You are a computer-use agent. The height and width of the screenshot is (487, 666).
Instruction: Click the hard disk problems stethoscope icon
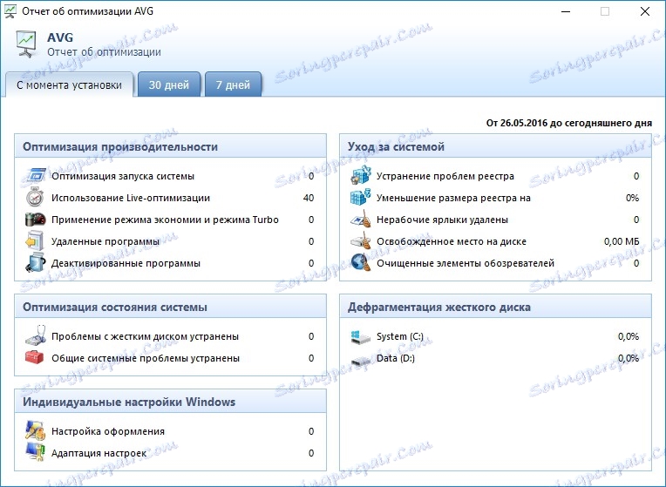pyautogui.click(x=35, y=335)
